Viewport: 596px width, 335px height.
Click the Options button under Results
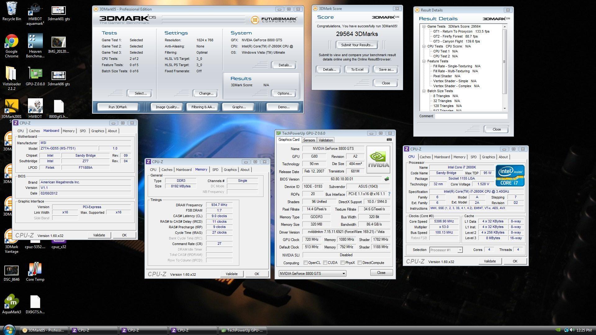point(284,93)
